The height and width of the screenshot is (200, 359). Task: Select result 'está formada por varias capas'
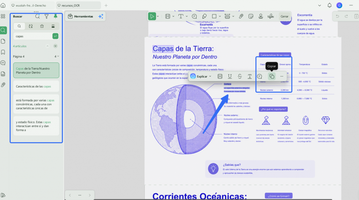(x=36, y=104)
